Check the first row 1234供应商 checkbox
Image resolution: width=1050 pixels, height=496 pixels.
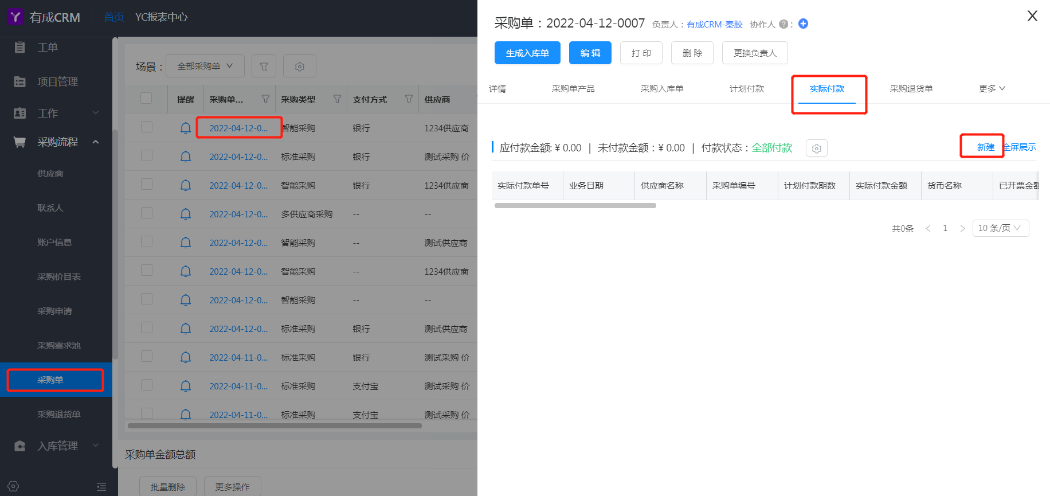147,127
